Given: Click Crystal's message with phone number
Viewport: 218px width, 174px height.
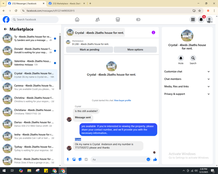Looking at the screenshot, I should (108, 146).
